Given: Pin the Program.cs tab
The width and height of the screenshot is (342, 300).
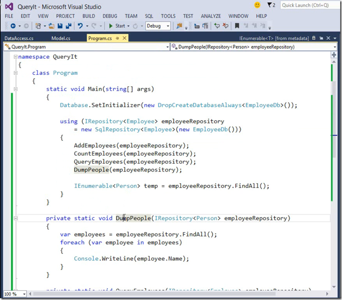Looking at the screenshot, I should coord(117,38).
